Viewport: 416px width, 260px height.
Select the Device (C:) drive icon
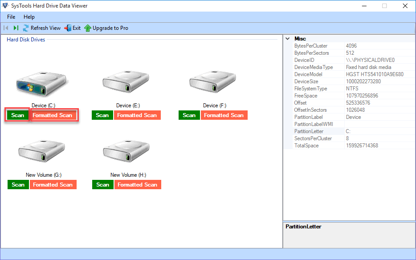(x=41, y=84)
